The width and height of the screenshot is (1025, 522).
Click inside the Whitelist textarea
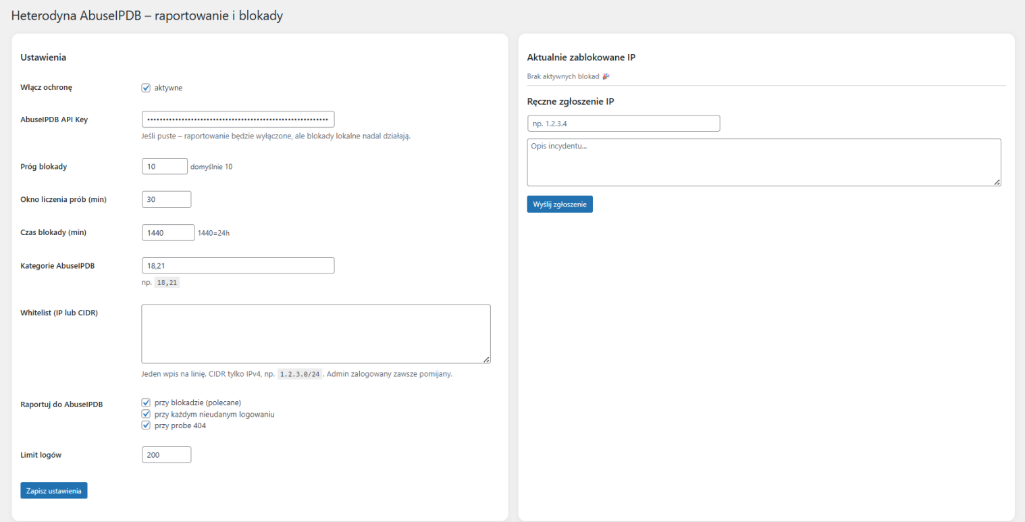316,334
